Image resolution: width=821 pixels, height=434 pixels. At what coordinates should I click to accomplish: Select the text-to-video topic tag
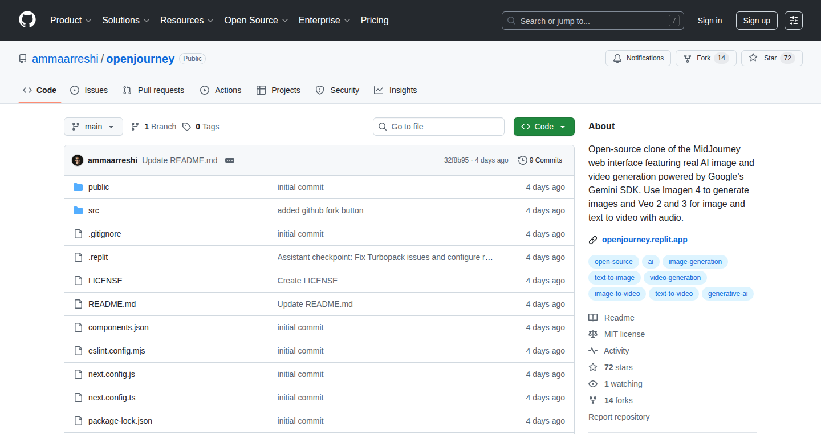[674, 294]
